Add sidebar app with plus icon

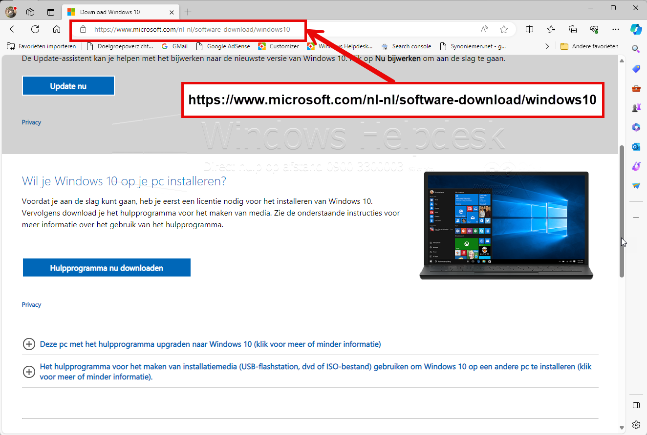[x=636, y=217]
